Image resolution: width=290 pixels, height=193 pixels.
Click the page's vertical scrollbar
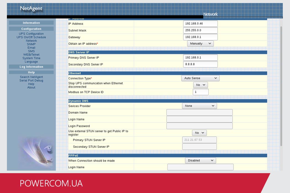(281, 83)
